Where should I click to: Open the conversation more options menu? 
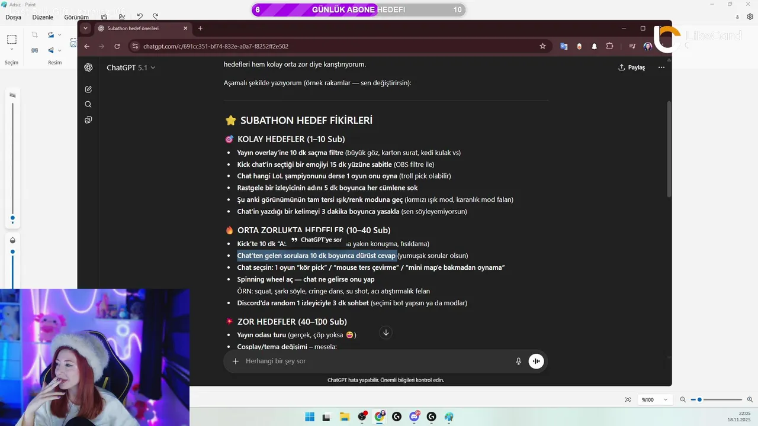(x=661, y=67)
